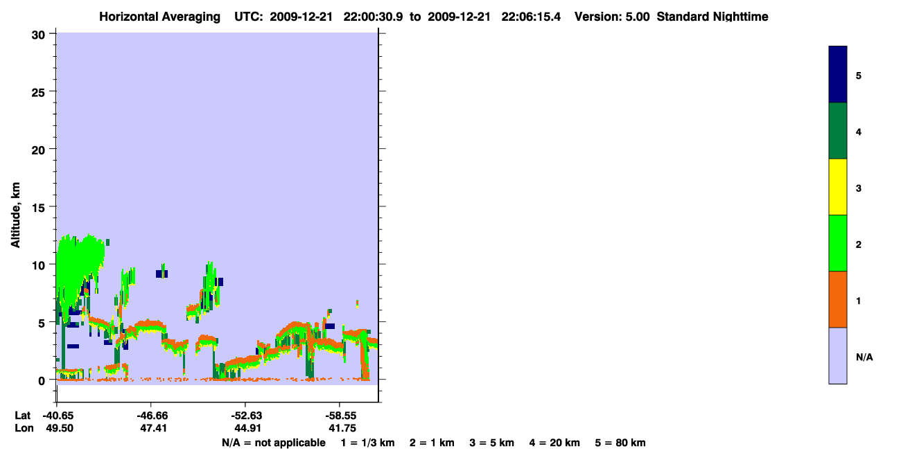Click the dark blue colorbar segment labeled 5

pos(838,75)
